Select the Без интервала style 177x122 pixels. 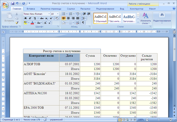[115, 18]
